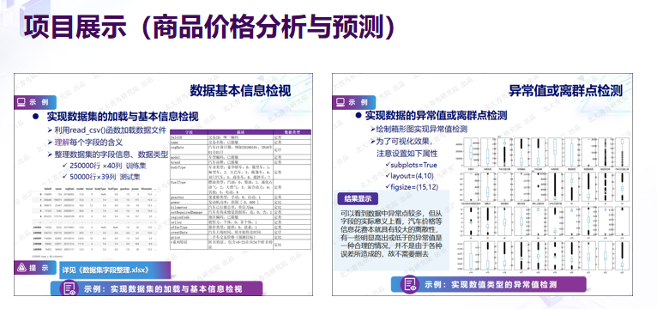Click the 示例：实现数值类型的异常值检测 banner
The image size is (657, 309).
(488, 284)
